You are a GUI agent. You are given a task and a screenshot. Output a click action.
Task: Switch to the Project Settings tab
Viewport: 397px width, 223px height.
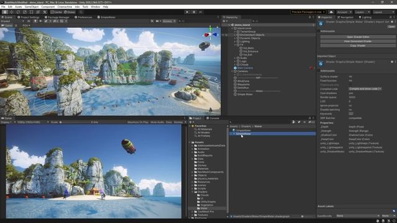[x=29, y=17]
